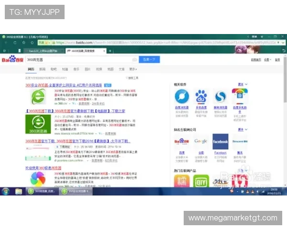
Task: Click the Tencent company logo thumbnail
Action: (x=240, y=141)
